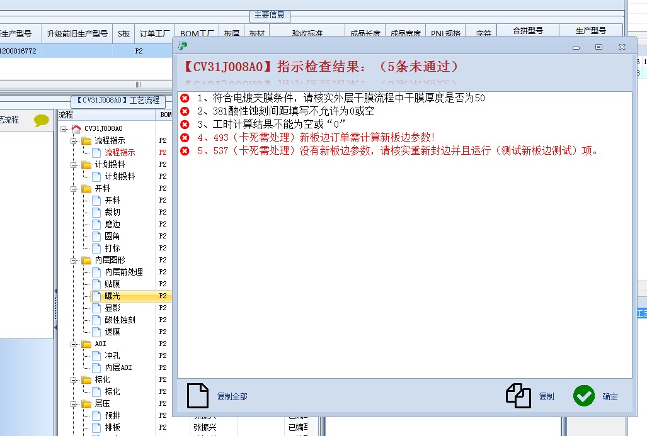The height and width of the screenshot is (436, 647).
Task: Click the 内层图形 folder icon
Action: [86, 260]
